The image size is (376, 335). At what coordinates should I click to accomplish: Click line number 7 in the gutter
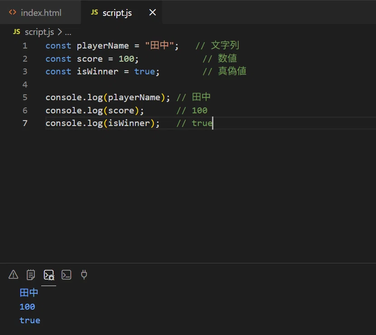pyautogui.click(x=25, y=123)
